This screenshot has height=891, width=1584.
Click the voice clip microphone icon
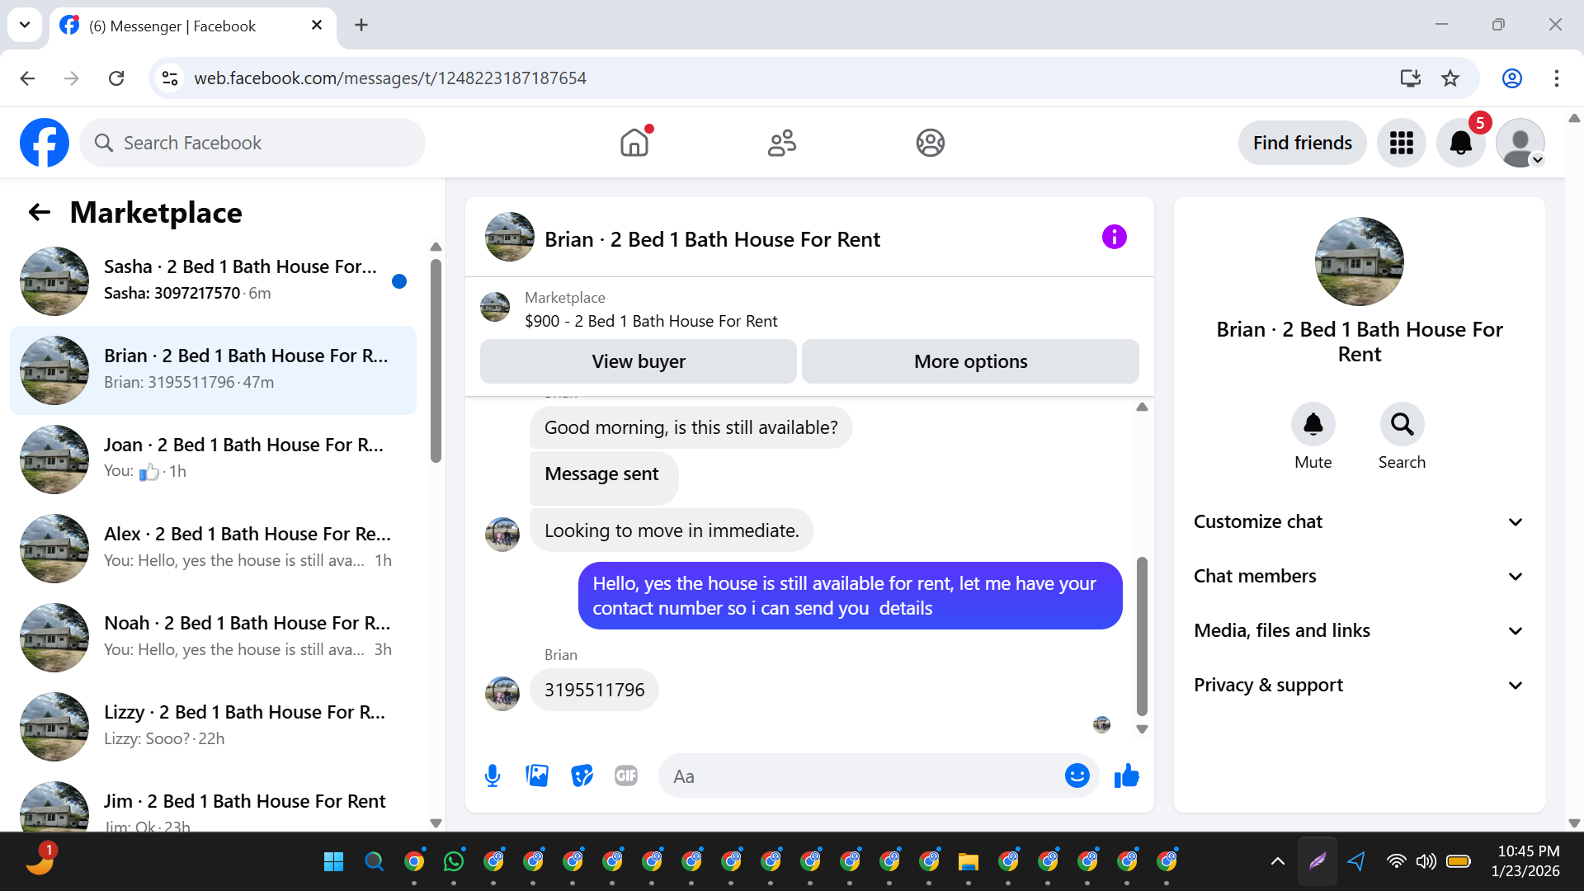(x=493, y=775)
